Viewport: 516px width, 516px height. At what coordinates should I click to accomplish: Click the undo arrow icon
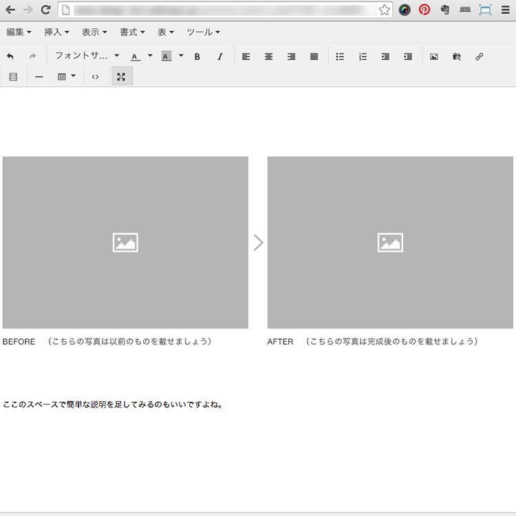[10, 56]
